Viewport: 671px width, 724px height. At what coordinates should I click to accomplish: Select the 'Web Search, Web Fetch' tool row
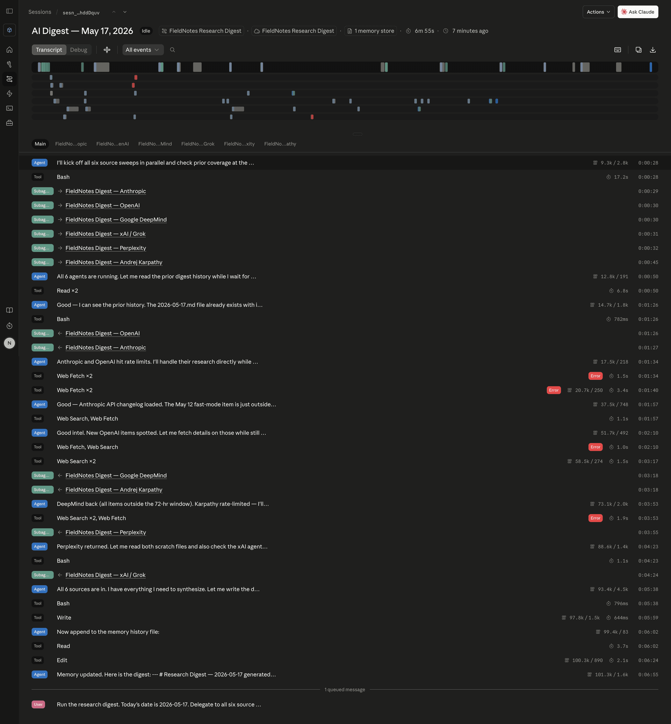coord(345,419)
